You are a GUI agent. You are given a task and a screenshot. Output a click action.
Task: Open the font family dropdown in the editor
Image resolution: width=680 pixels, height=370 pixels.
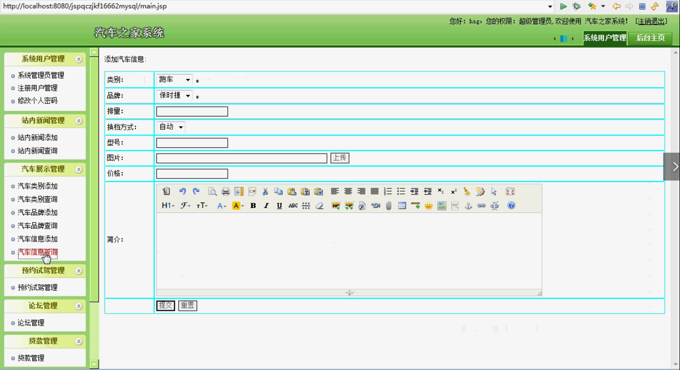coord(186,205)
